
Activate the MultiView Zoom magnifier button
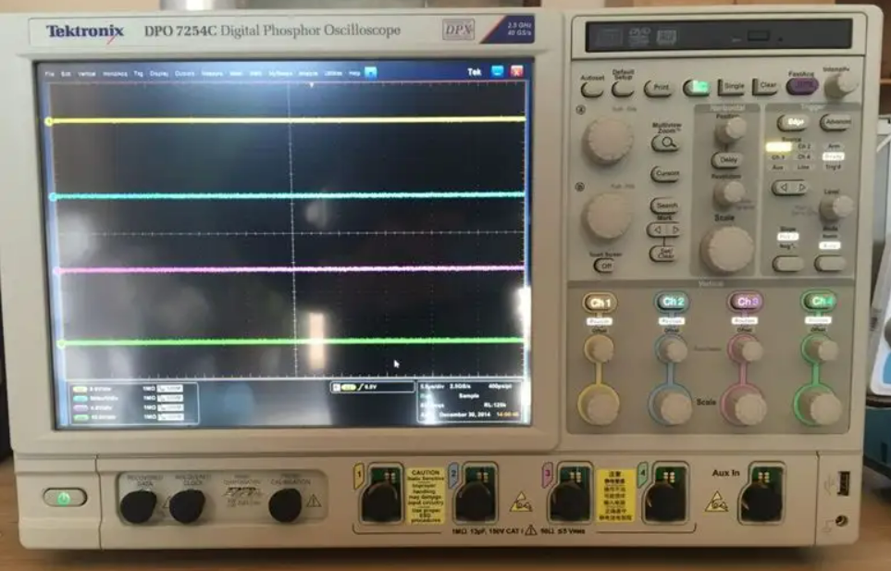coord(666,143)
